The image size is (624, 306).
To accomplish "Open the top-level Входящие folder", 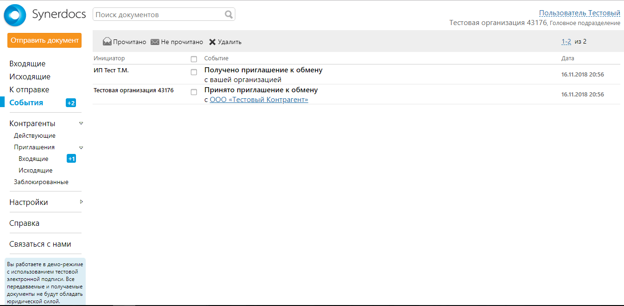I will [x=27, y=64].
